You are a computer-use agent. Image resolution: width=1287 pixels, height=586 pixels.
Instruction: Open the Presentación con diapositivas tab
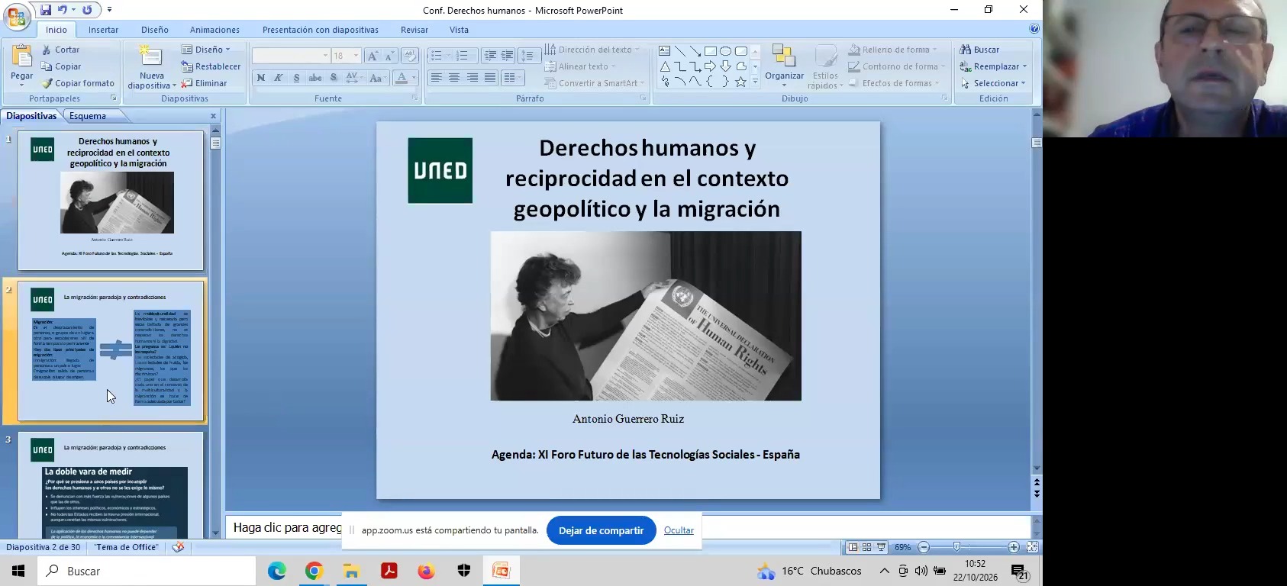321,30
